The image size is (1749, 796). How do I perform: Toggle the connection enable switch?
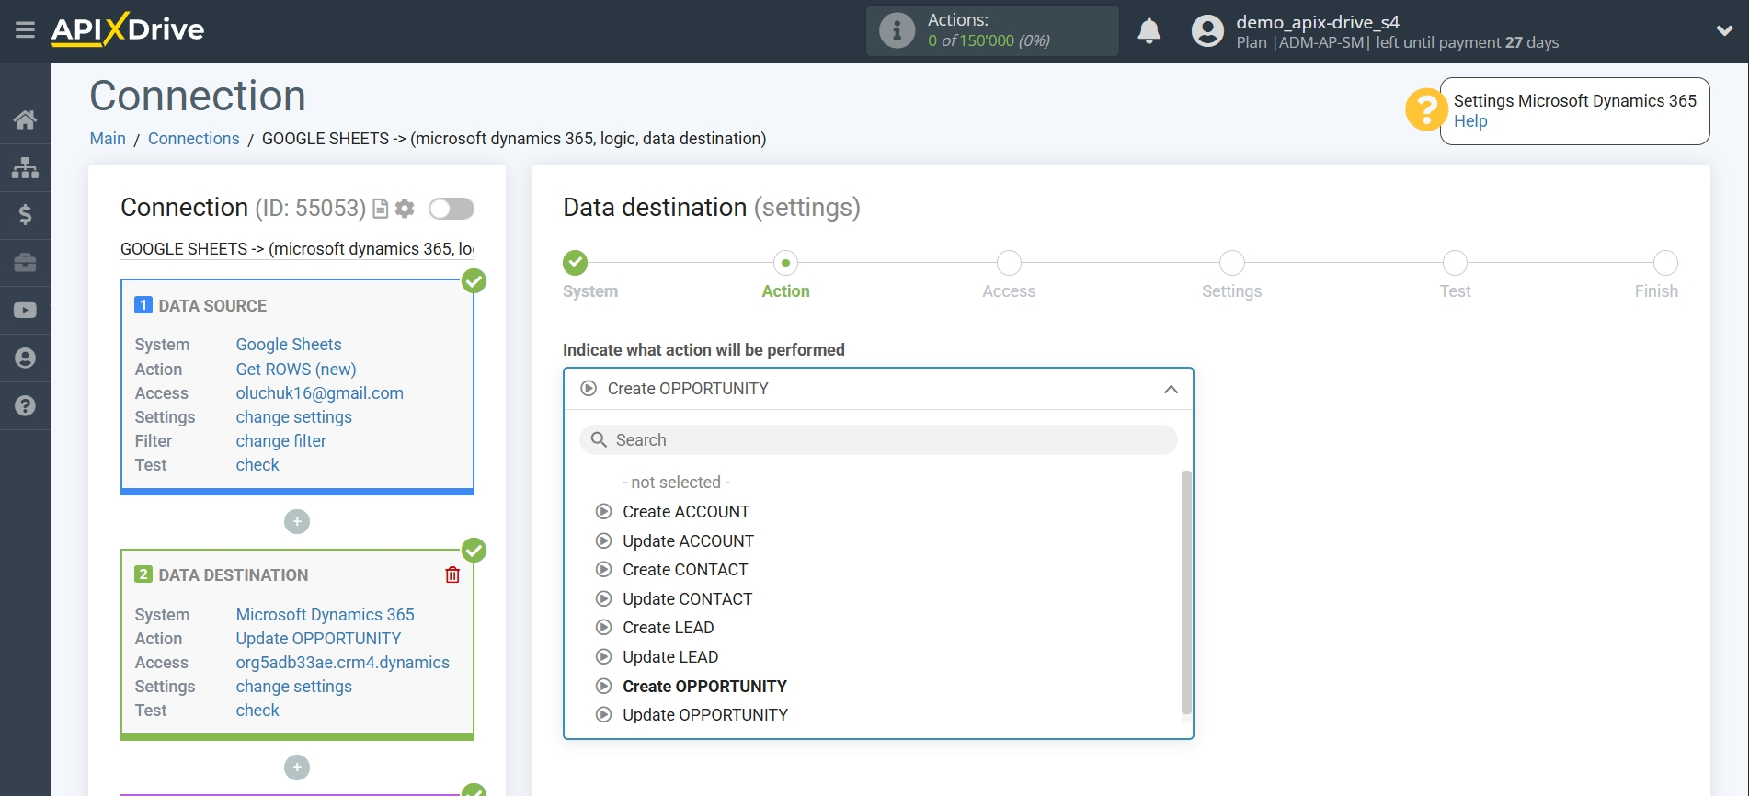[452, 209]
